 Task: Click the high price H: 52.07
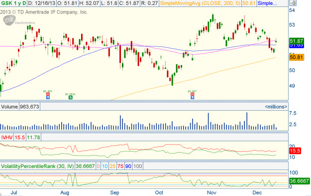[89, 3]
